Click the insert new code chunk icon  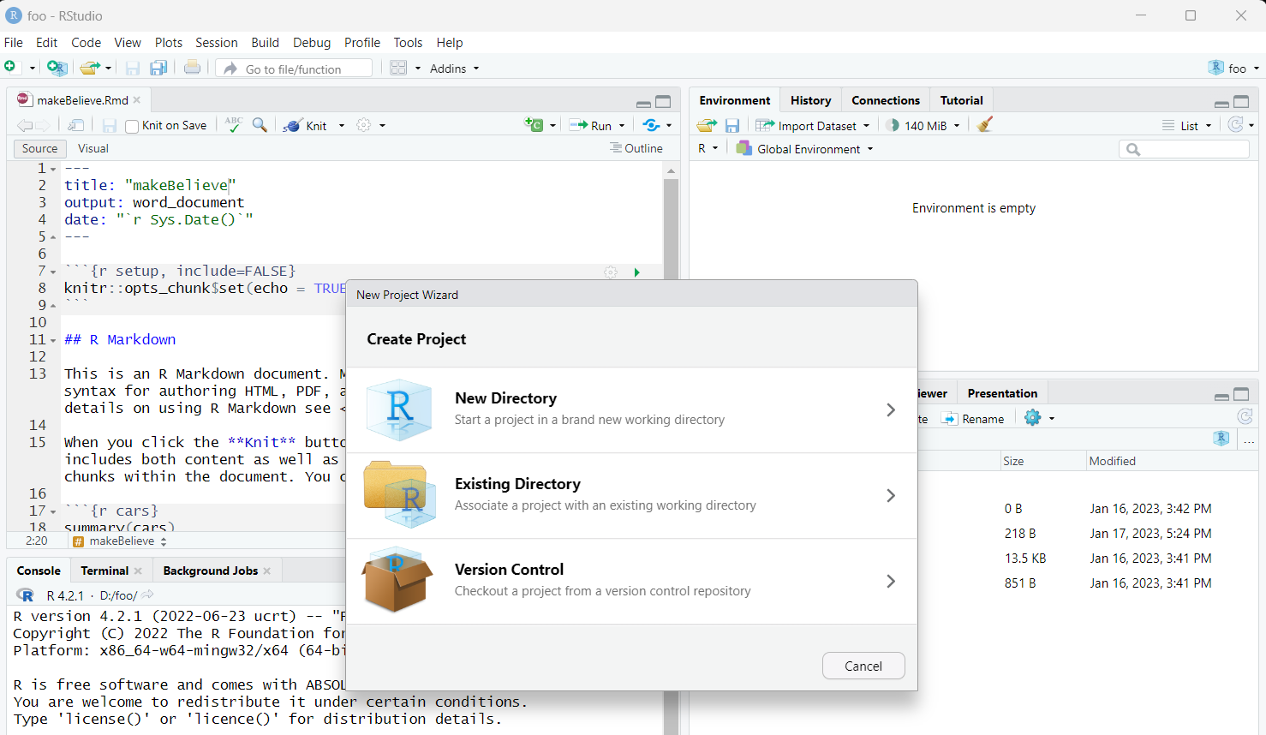tap(534, 125)
